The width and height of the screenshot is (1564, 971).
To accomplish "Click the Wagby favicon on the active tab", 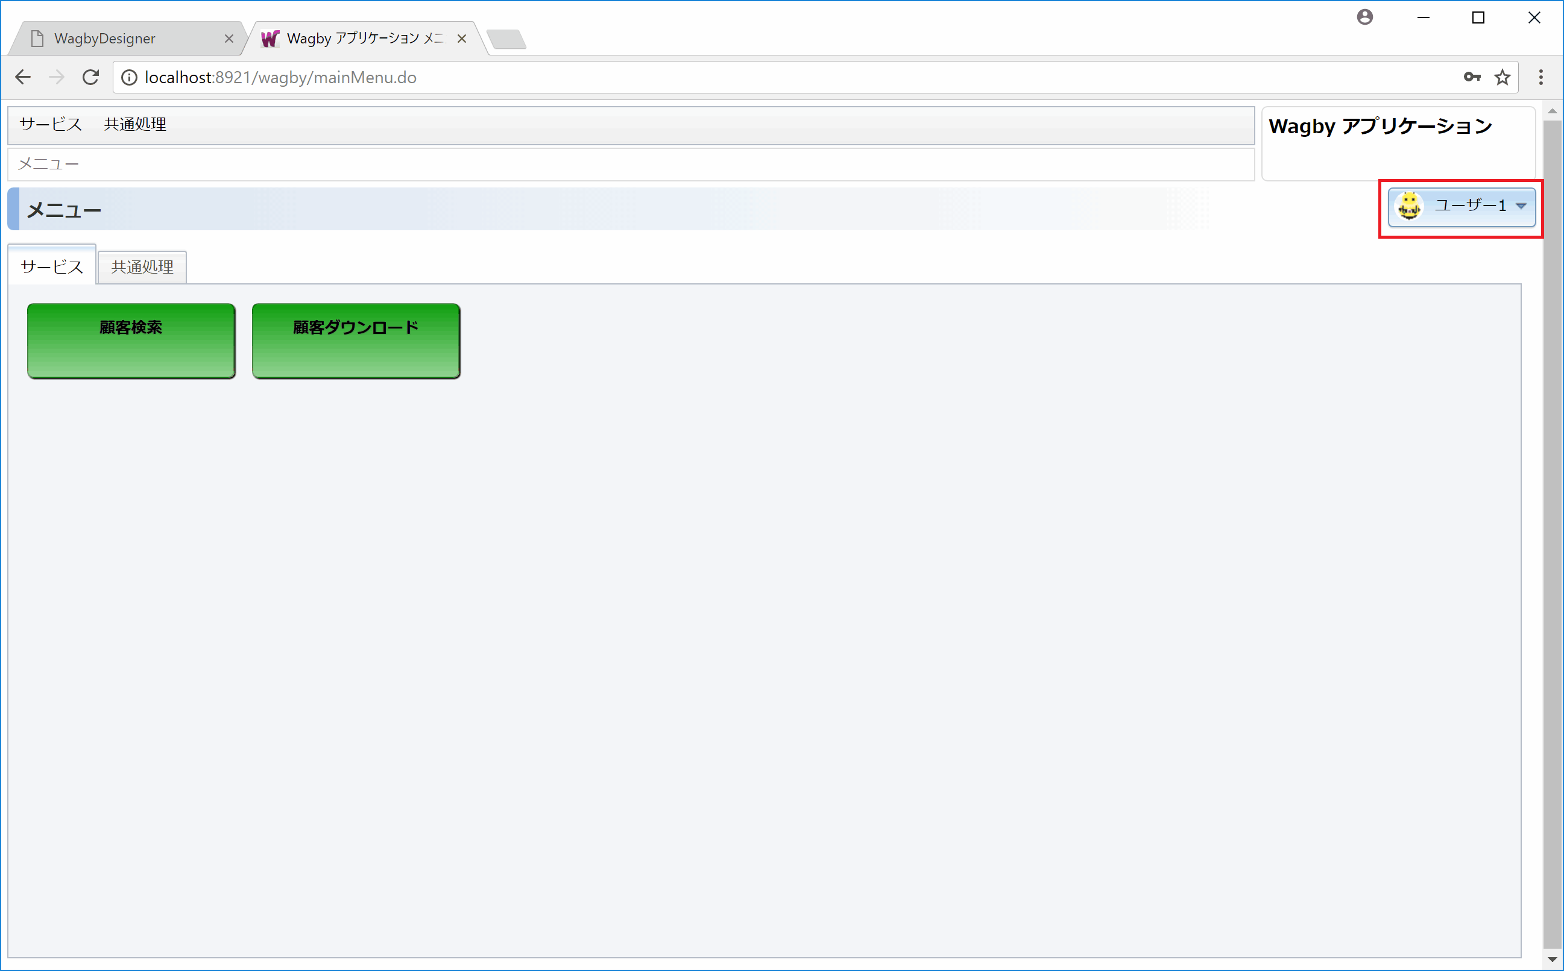I will tap(270, 39).
